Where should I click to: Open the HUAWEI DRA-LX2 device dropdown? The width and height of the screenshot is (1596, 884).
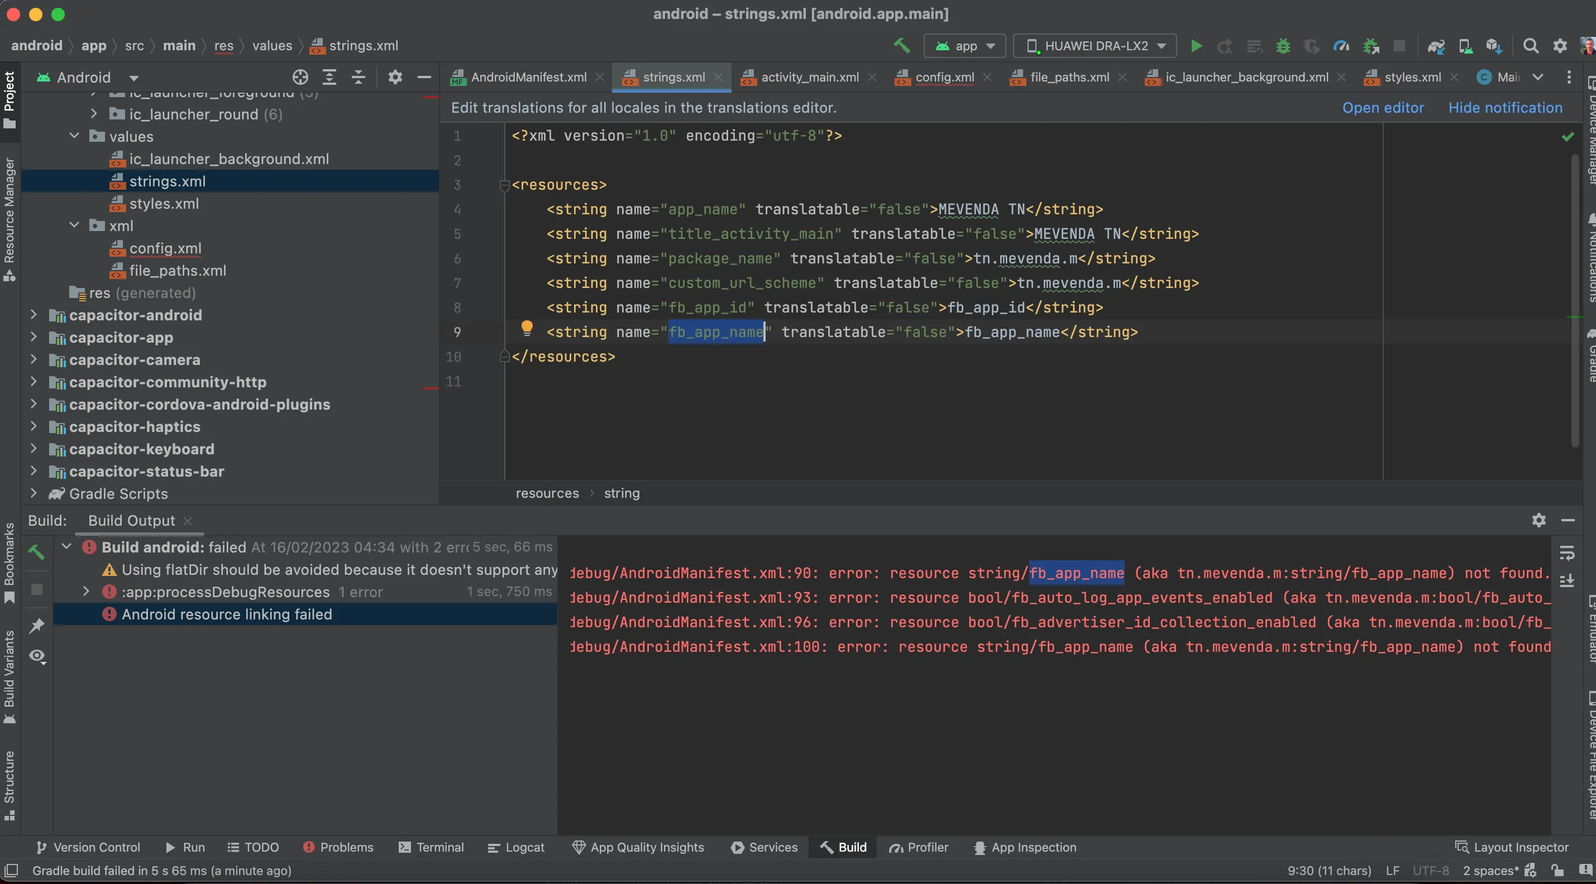pos(1095,46)
